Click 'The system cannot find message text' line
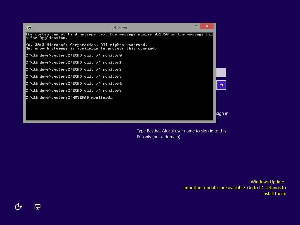 tap(120, 36)
